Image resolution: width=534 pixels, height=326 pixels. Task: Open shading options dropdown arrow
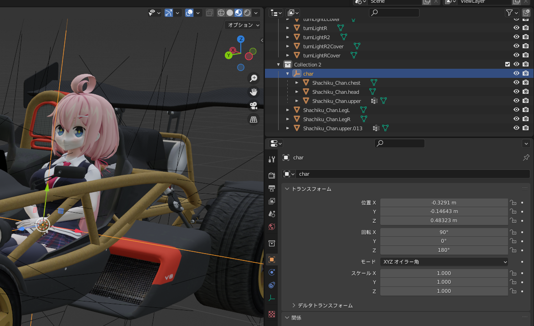(x=256, y=13)
